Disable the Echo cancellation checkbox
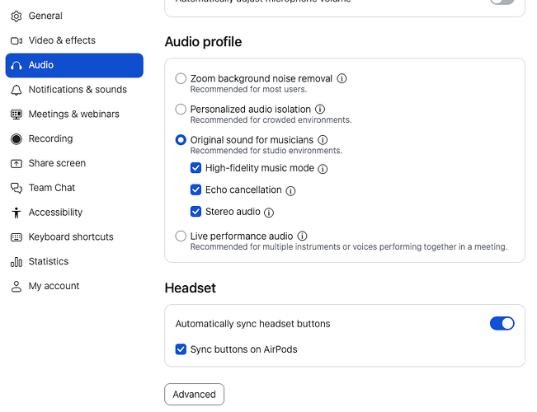This screenshot has height=412, width=537. 195,190
